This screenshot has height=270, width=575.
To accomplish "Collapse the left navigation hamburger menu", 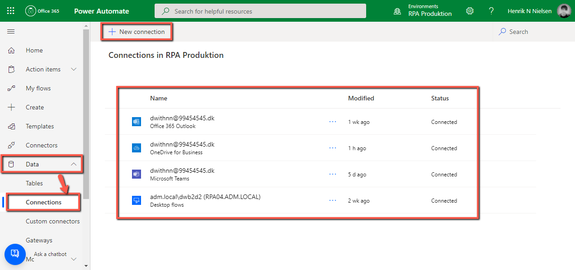I will [x=11, y=32].
